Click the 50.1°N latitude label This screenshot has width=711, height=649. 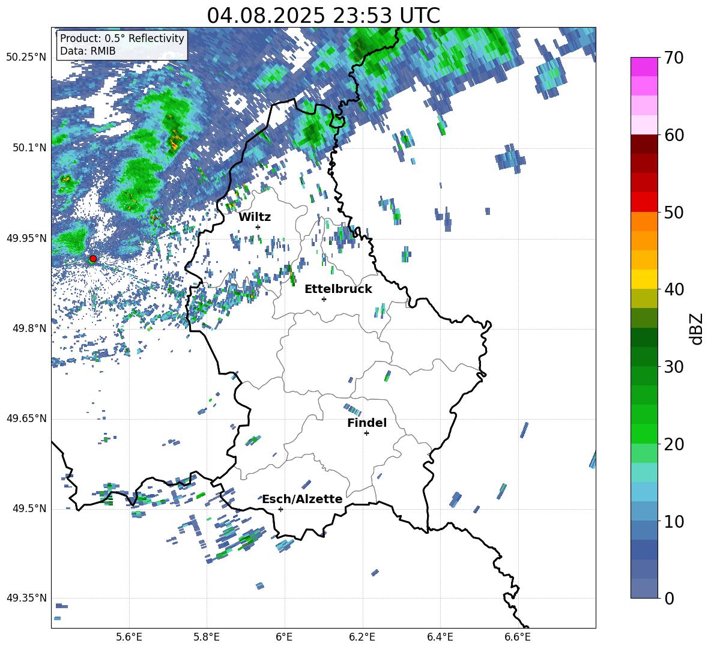29,148
